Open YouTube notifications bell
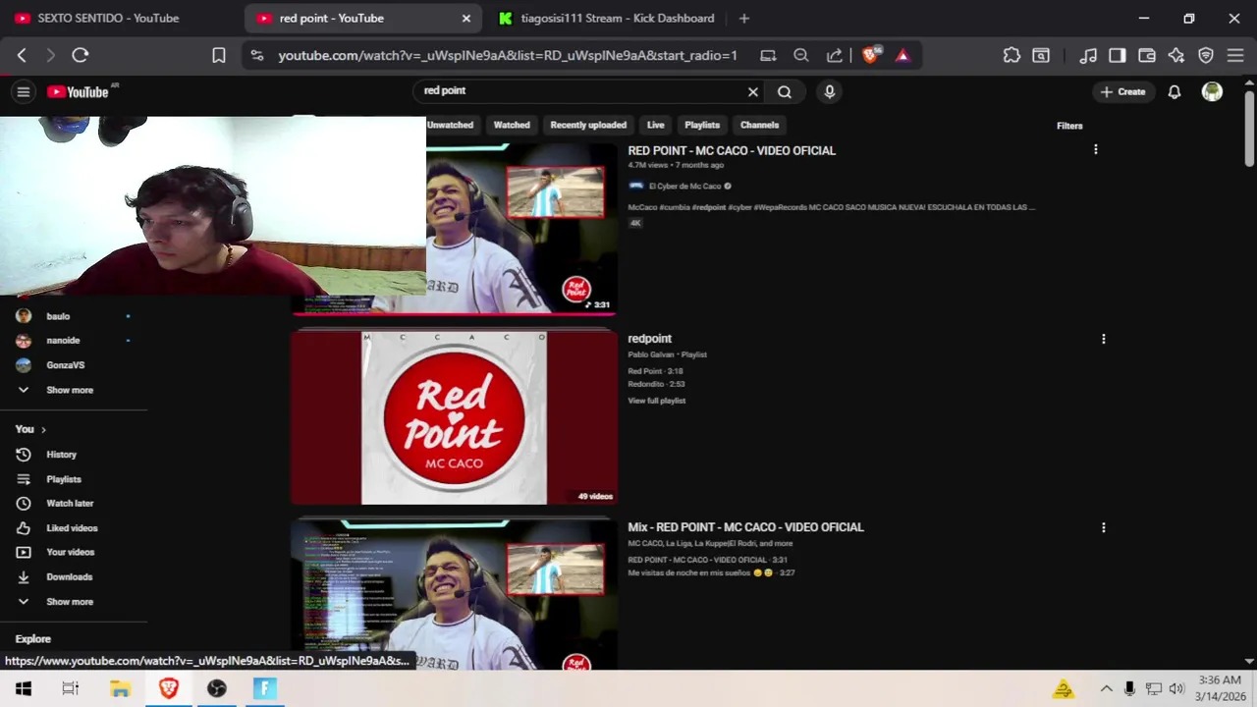Viewport: 1257px width, 707px height. pos(1175,91)
